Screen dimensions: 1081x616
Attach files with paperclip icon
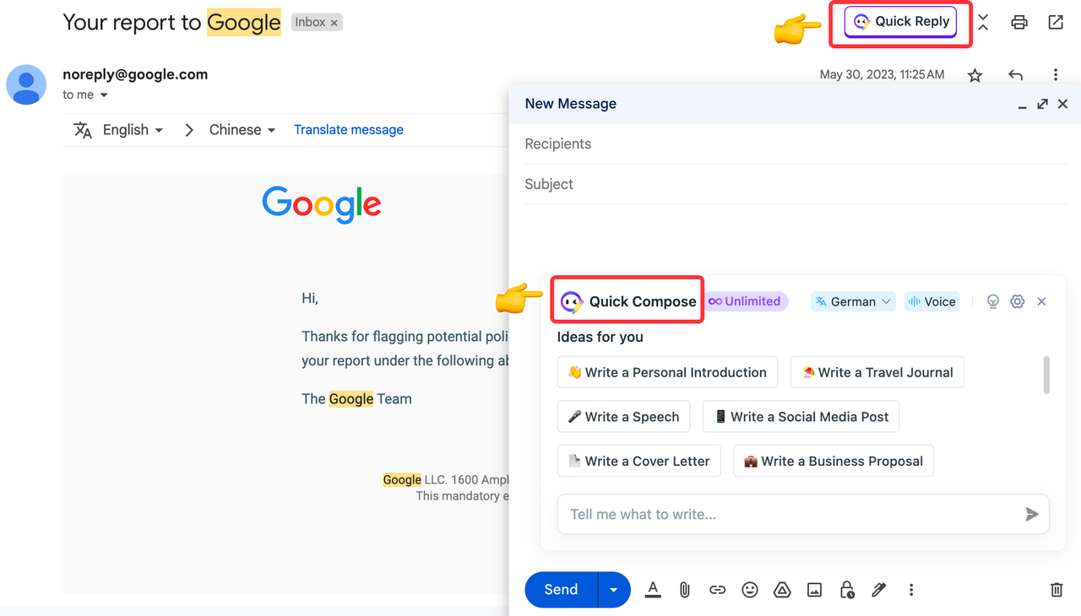coord(685,590)
